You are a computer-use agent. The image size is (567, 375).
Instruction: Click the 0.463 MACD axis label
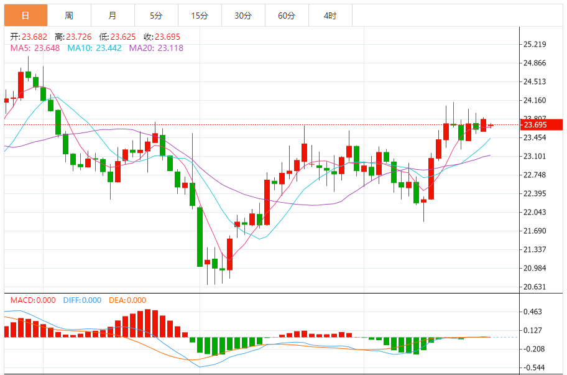tap(533, 312)
